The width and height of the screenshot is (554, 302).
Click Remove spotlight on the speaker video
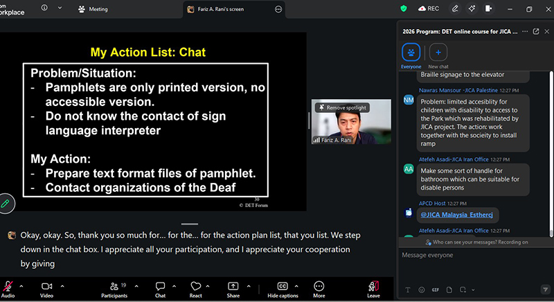tap(342, 108)
